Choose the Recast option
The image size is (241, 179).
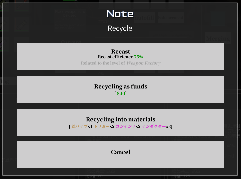[x=120, y=57]
